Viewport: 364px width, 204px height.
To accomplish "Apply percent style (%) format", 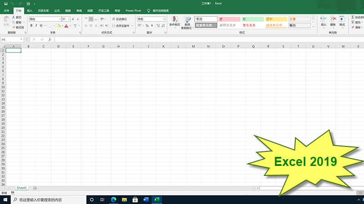I will point(147,26).
